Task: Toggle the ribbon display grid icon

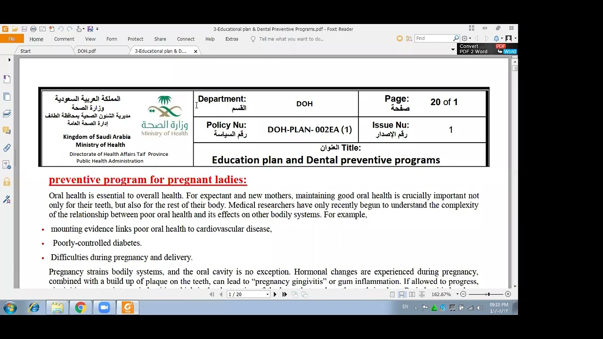Action: pos(472,29)
